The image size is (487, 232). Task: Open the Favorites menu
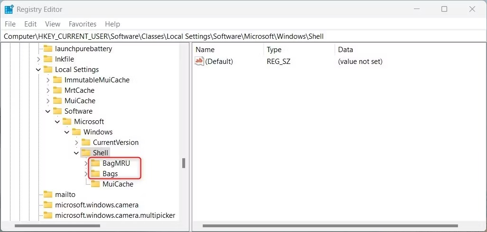coord(83,24)
